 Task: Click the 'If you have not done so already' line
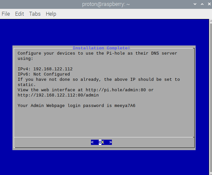tap(99, 79)
